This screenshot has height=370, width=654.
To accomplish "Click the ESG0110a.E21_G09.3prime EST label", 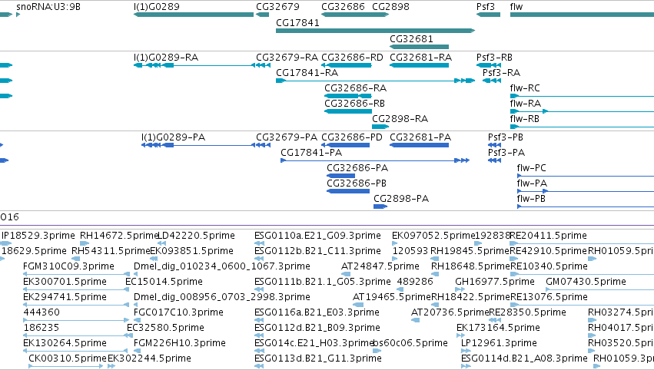I will tap(317, 236).
